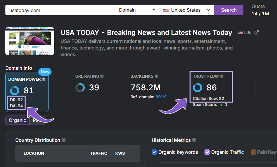
Task: Click help icon next to Domain Power
Action: click(44, 79)
